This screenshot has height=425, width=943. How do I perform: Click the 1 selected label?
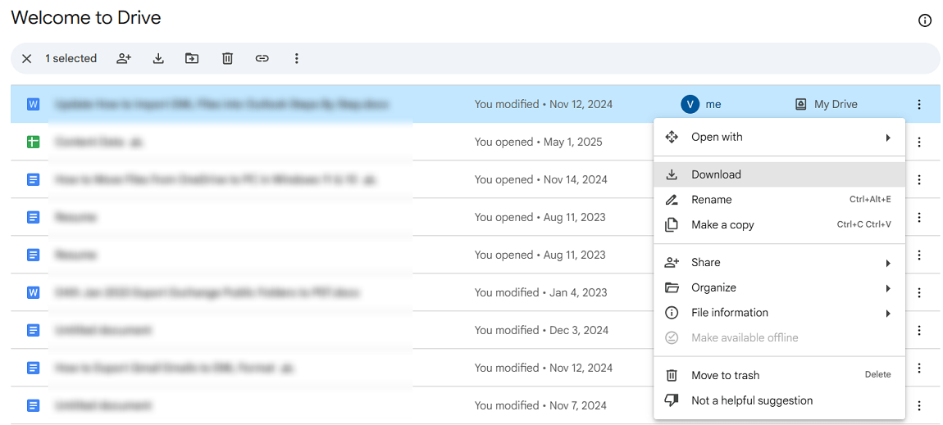[x=71, y=59]
